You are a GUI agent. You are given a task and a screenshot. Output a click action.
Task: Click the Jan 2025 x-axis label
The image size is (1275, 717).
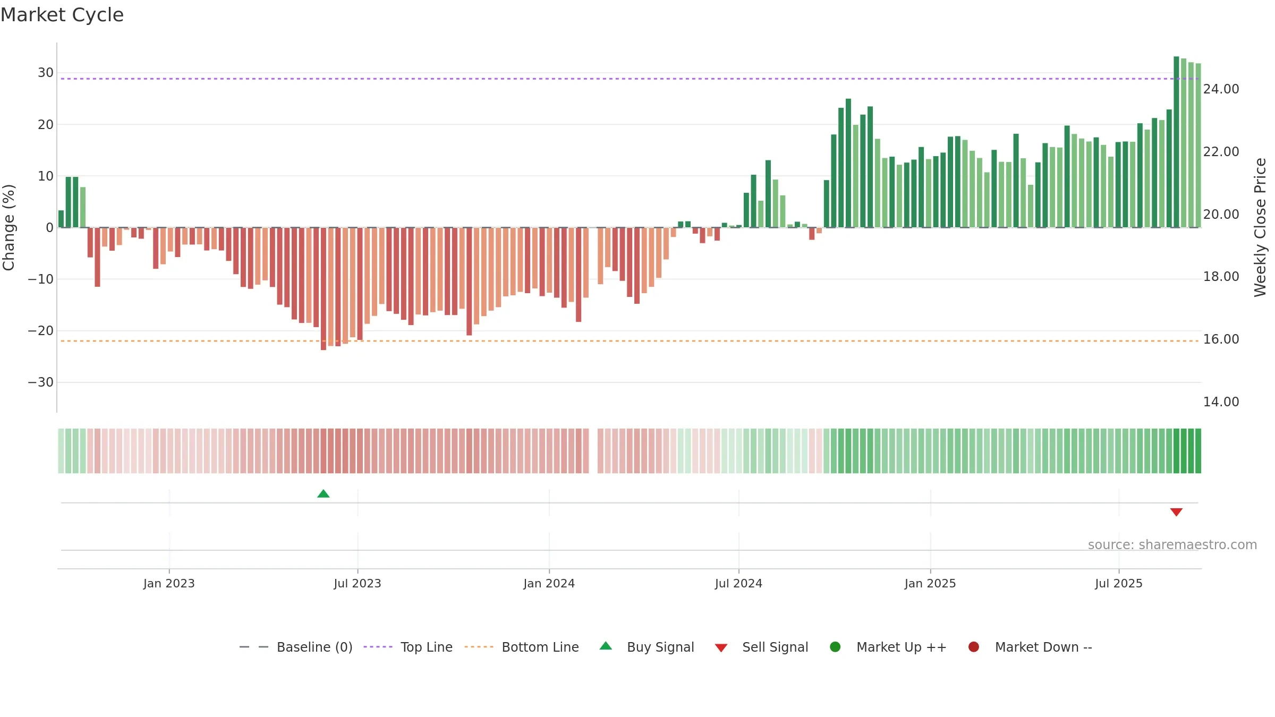(930, 583)
